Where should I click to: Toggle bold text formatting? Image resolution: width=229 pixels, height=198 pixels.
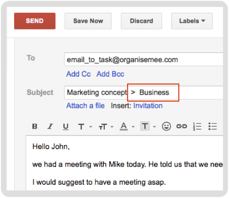[x=35, y=126]
